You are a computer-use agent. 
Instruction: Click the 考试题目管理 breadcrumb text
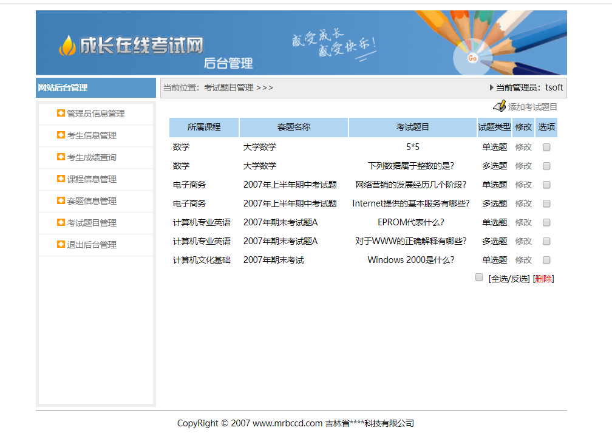(229, 88)
